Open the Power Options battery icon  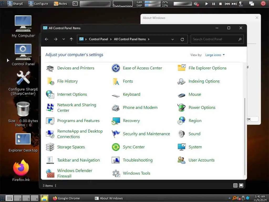[181, 108]
